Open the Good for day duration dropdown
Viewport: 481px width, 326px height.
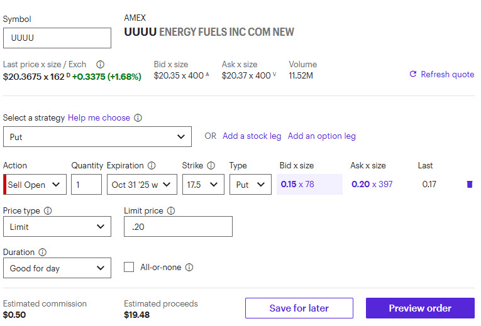click(x=57, y=268)
